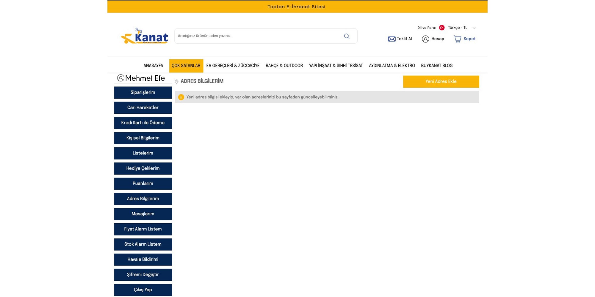Open Stok Alarm Listem
595x297 pixels.
point(143,244)
